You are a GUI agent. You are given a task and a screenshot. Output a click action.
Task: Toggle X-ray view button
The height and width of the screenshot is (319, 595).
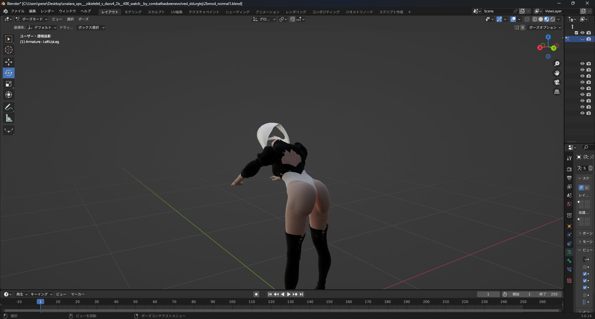(x=527, y=19)
